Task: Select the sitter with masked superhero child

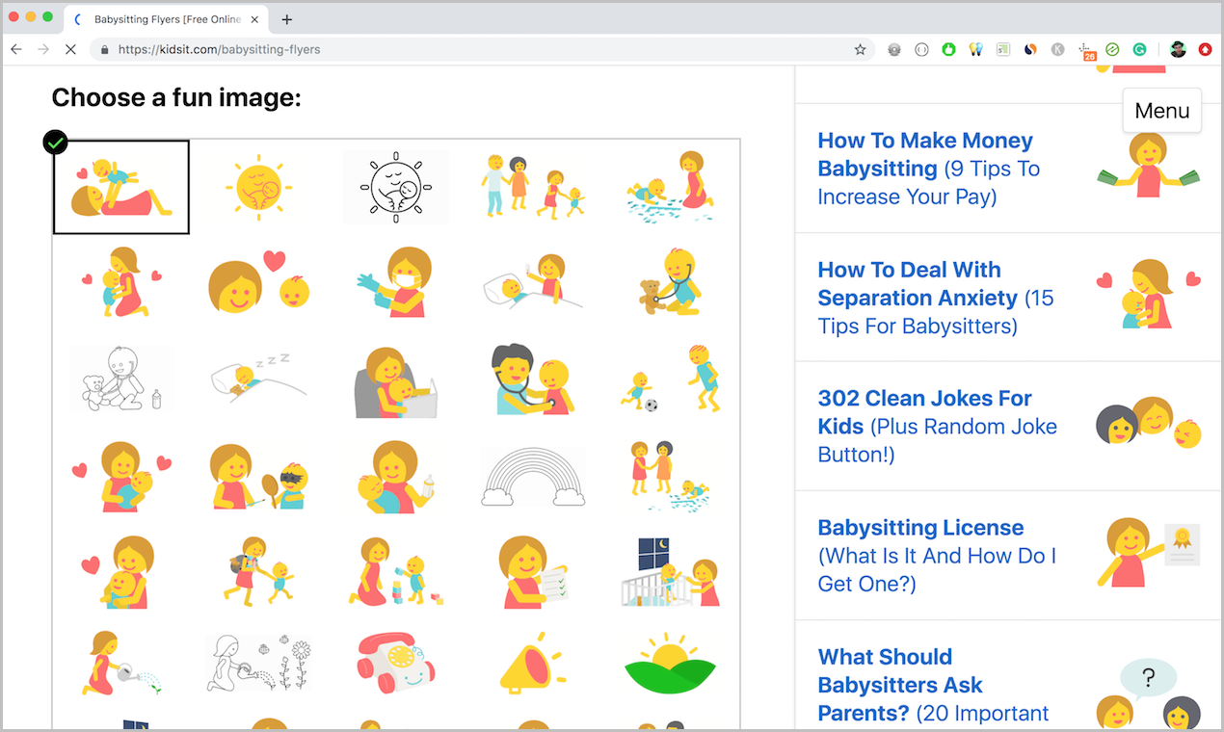Action: point(258,477)
